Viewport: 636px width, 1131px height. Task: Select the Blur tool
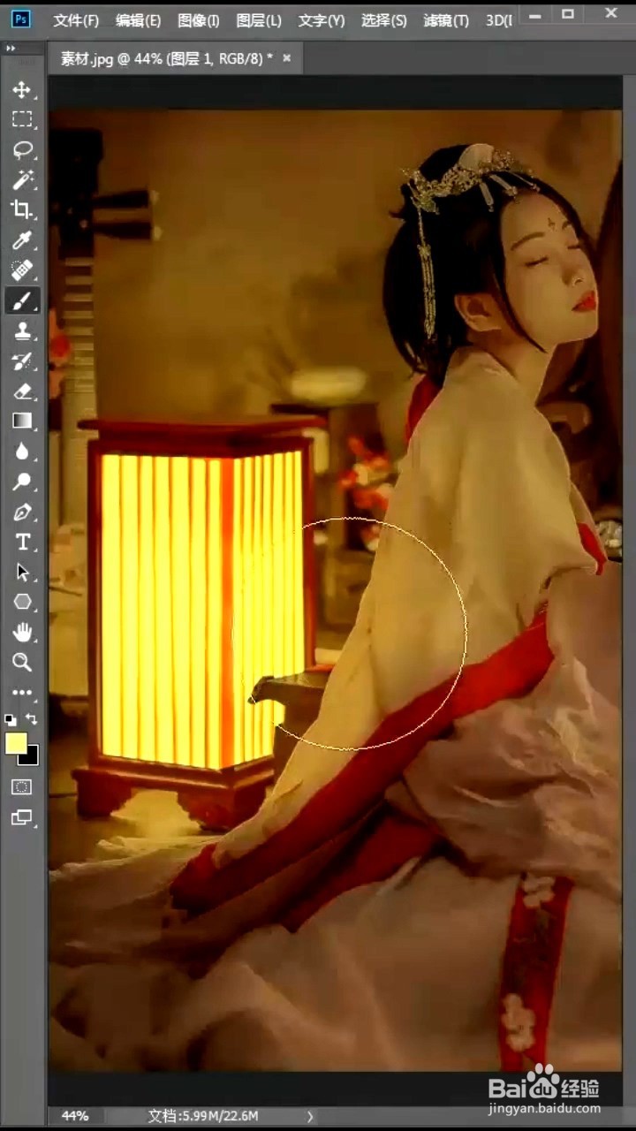click(x=22, y=451)
